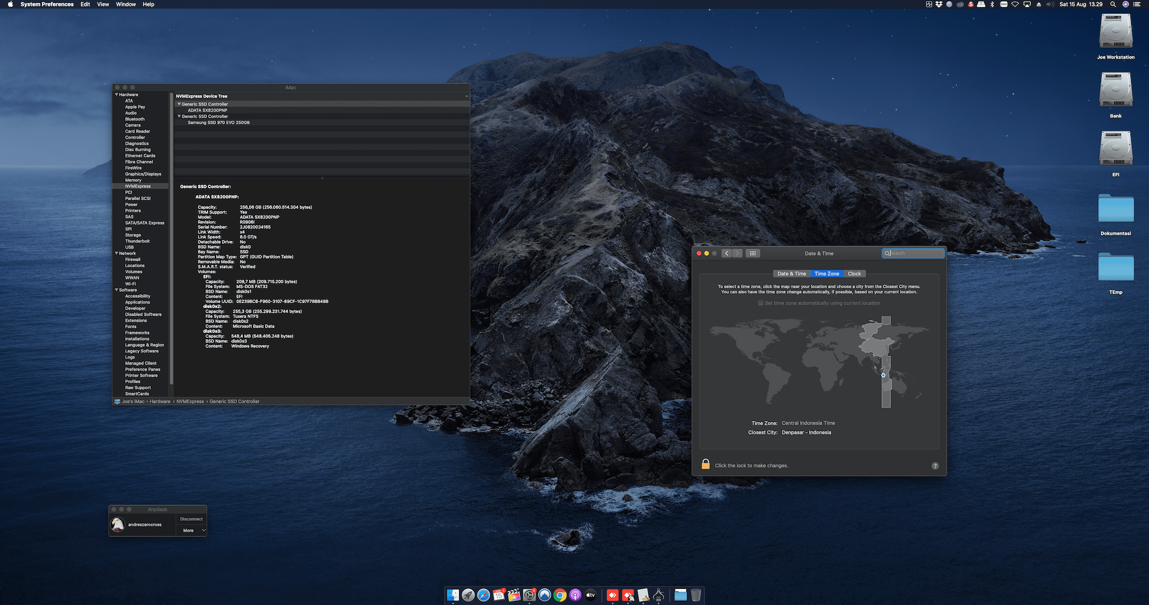The height and width of the screenshot is (605, 1149).
Task: Open Google Chrome from the Dock
Action: [x=560, y=595]
